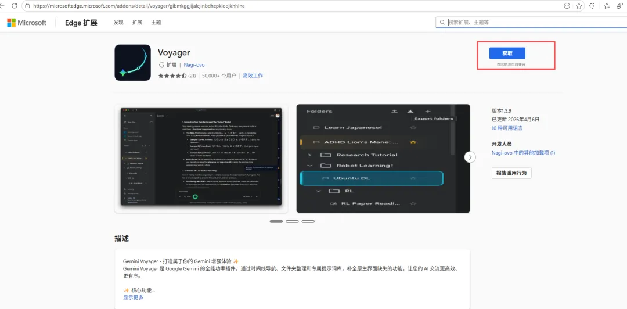Show next screenshot with carousel arrow
The height and width of the screenshot is (309, 627).
click(470, 157)
